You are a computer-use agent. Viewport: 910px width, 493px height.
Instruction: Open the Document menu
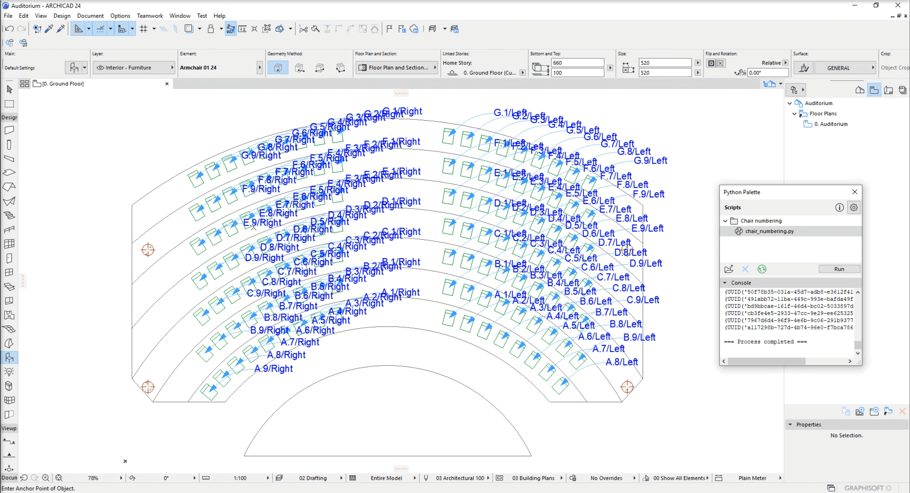(90, 15)
